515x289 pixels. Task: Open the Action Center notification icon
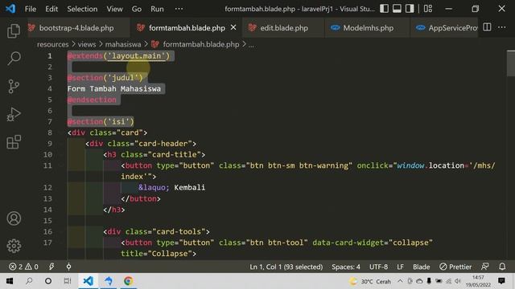[501, 281]
